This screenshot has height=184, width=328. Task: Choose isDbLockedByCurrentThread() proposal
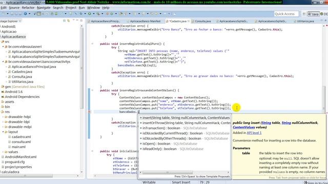[x=184, y=133]
